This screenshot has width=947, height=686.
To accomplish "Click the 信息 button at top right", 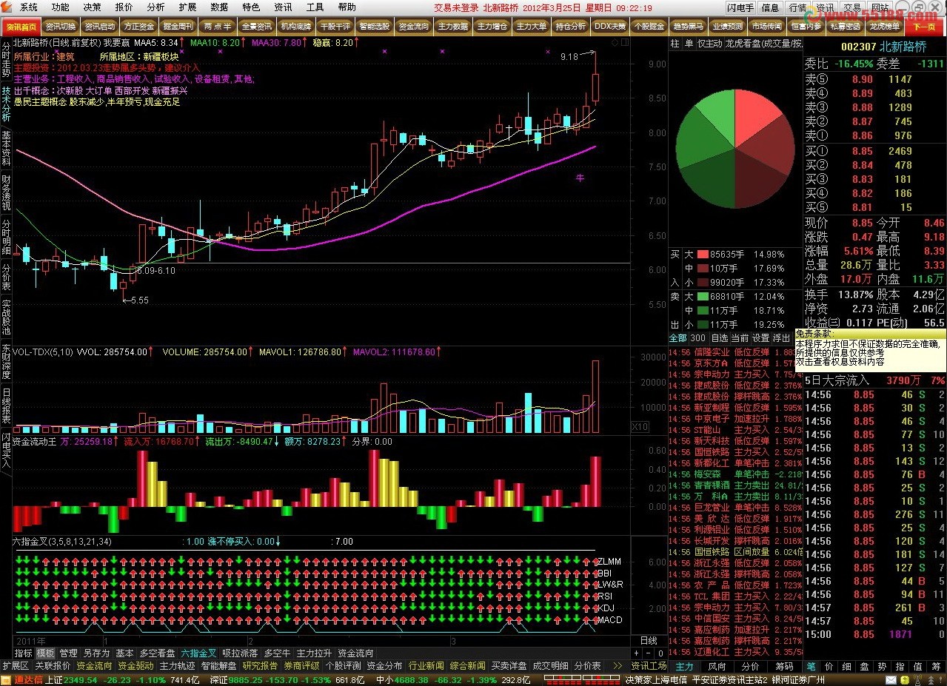I will pyautogui.click(x=770, y=7).
